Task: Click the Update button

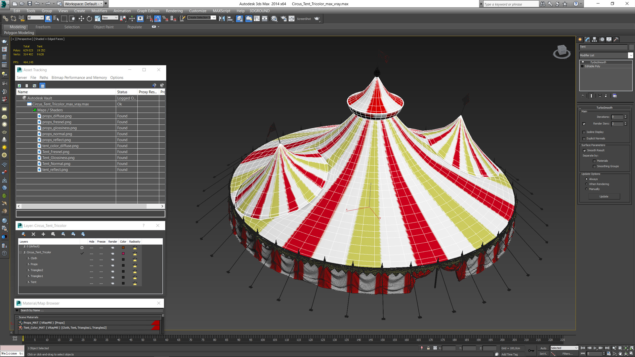Action: [x=604, y=196]
